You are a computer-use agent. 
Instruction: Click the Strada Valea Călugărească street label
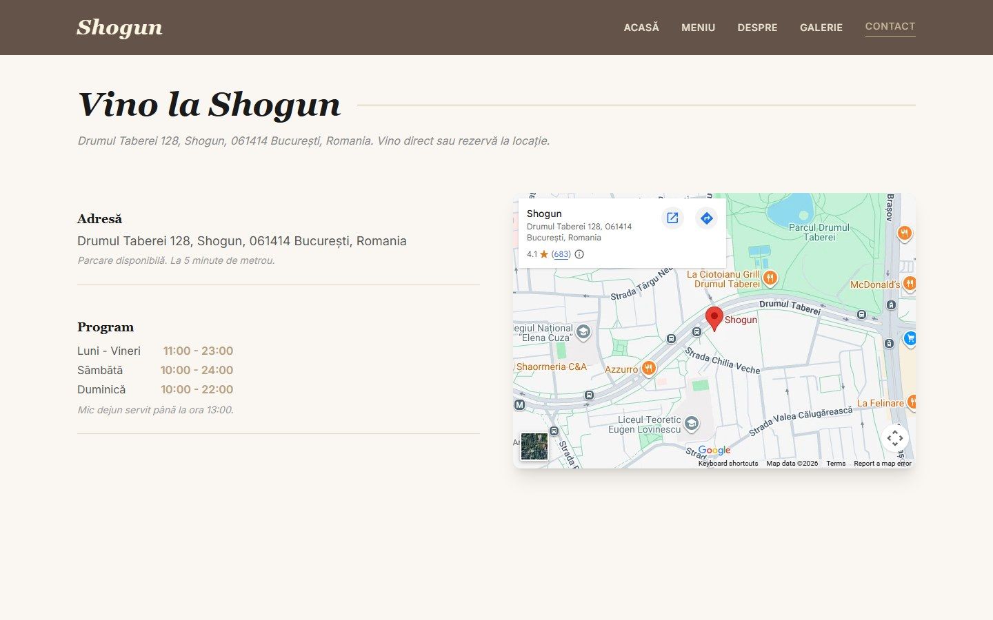pos(801,421)
